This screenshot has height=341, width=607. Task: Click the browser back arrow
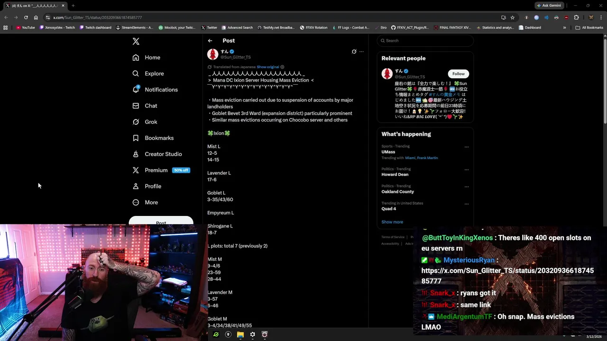coord(6,18)
